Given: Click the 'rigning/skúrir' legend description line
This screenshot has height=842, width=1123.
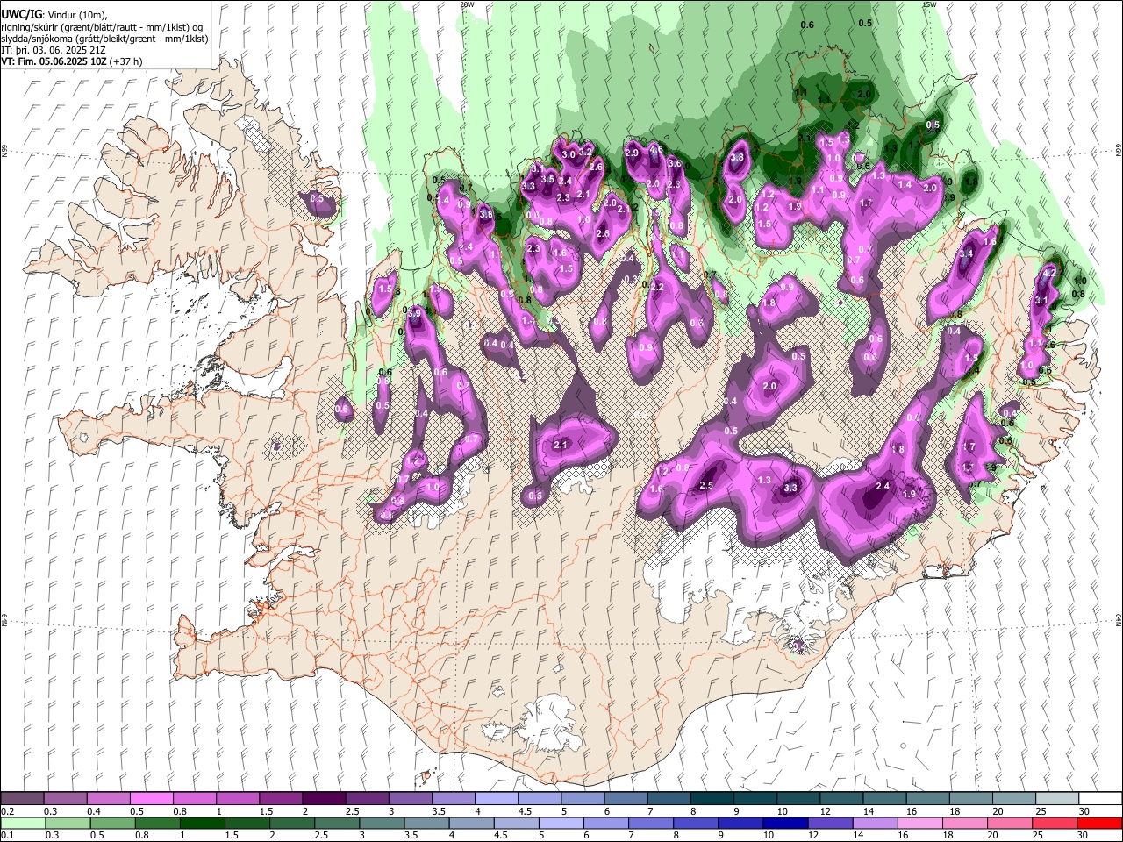Looking at the screenshot, I should [102, 27].
